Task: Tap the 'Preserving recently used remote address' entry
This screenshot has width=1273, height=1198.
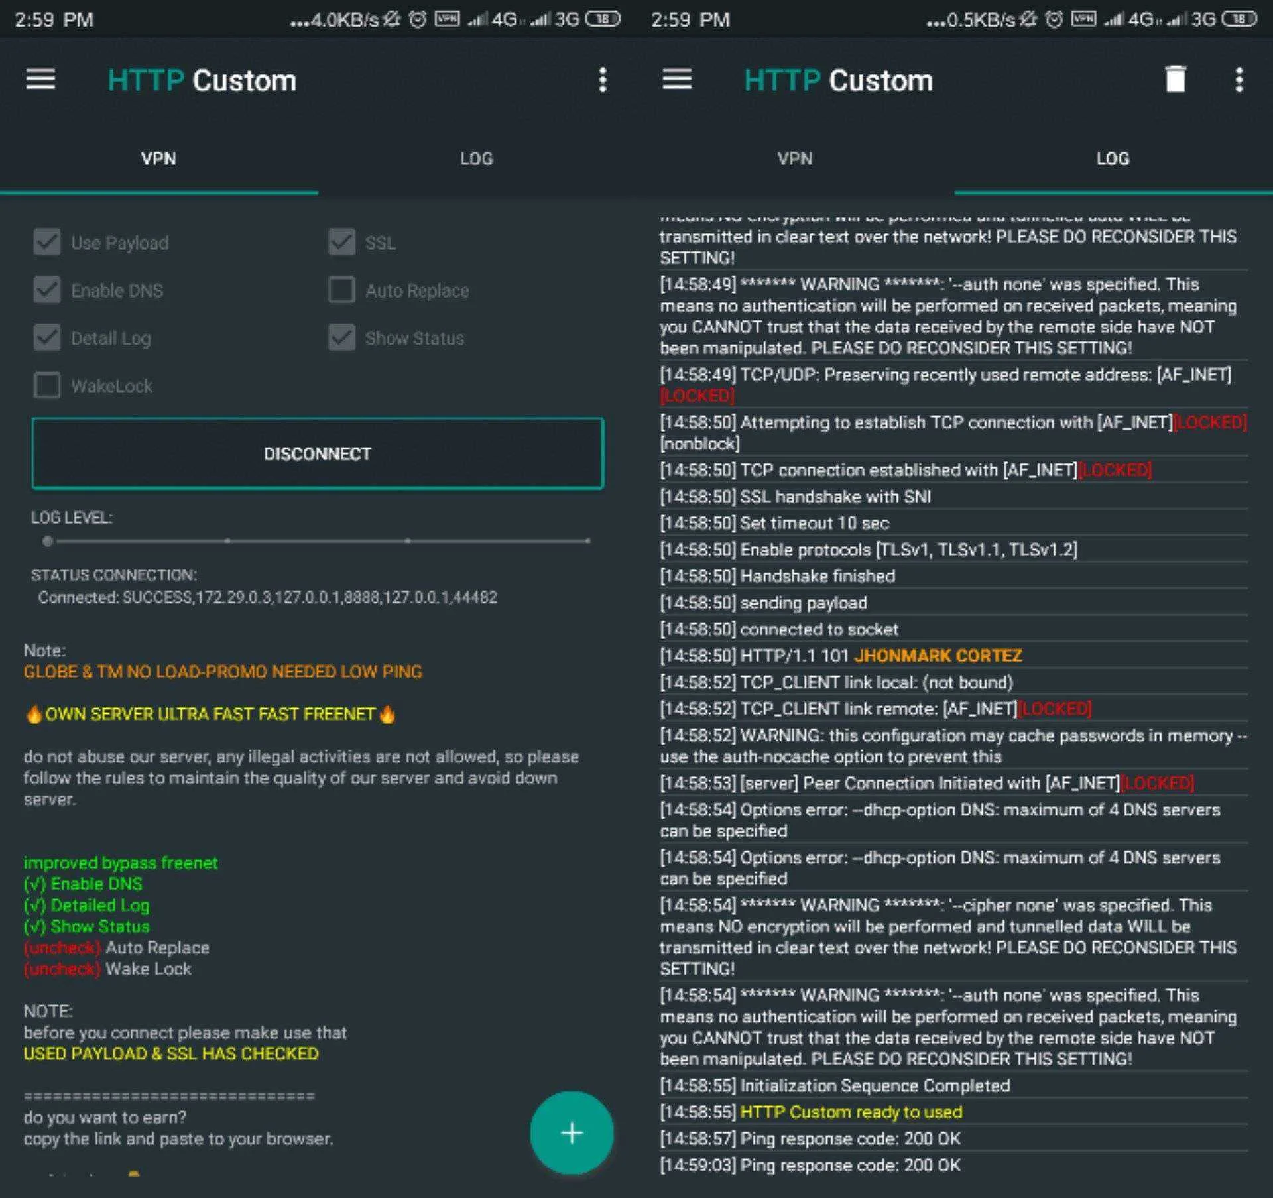Action: pos(953,385)
